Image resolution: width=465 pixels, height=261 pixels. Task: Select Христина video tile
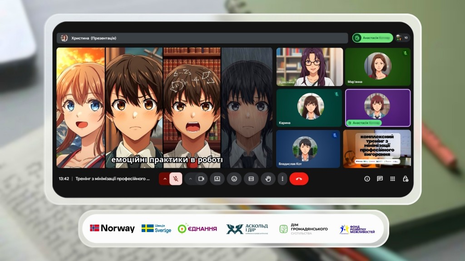[310, 67]
